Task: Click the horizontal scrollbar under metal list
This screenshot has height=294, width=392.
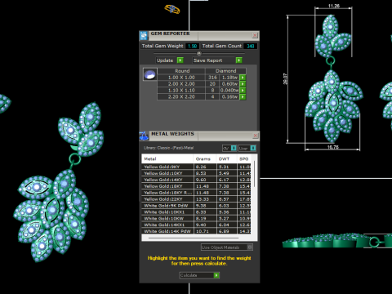Action: click(194, 238)
